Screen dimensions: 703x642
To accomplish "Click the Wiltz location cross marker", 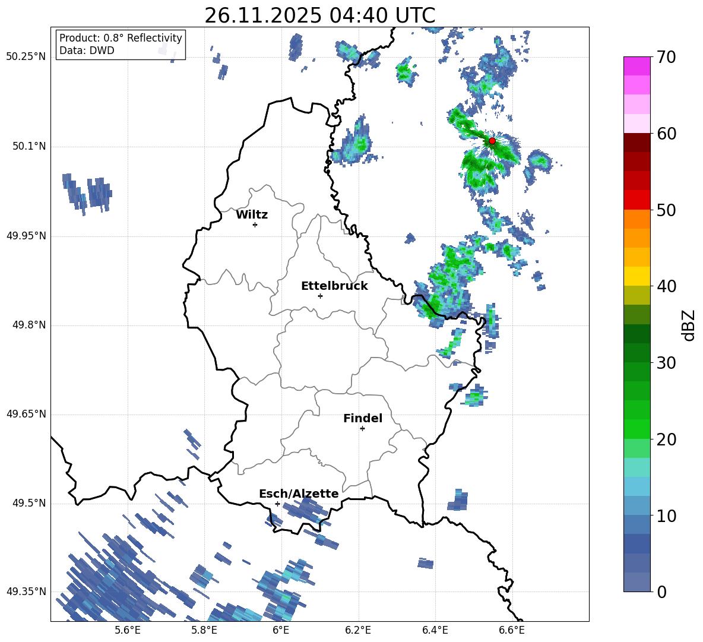I will 255,224.
